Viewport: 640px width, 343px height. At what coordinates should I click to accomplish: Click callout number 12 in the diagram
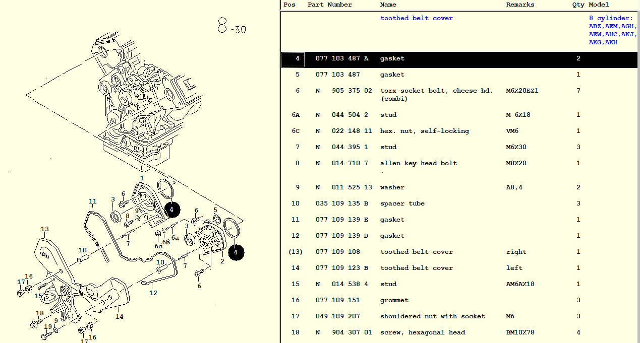click(x=153, y=293)
